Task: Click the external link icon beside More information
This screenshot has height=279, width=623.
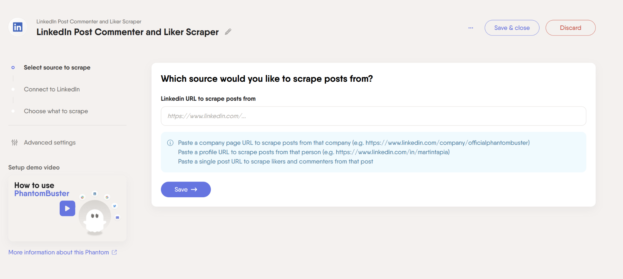Action: click(114, 252)
